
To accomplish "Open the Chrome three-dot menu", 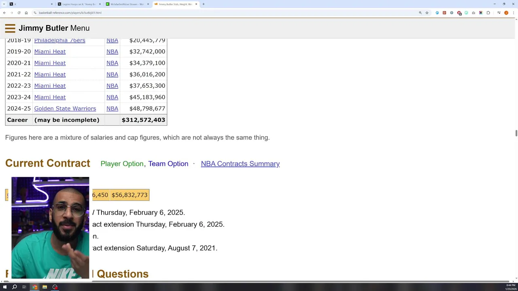I will [x=513, y=13].
